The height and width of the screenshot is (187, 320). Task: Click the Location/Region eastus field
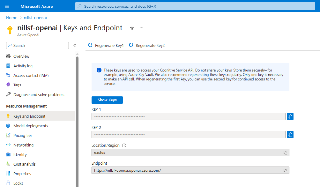[190, 152]
